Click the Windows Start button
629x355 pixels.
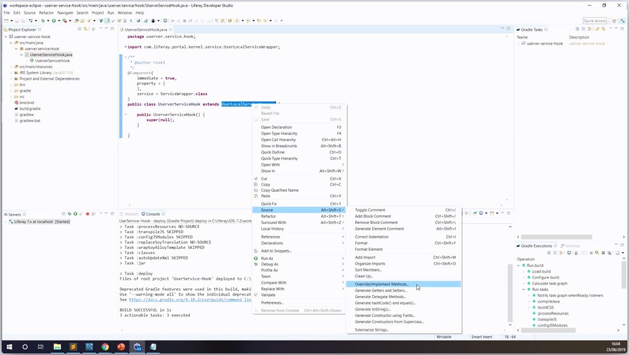click(9, 347)
